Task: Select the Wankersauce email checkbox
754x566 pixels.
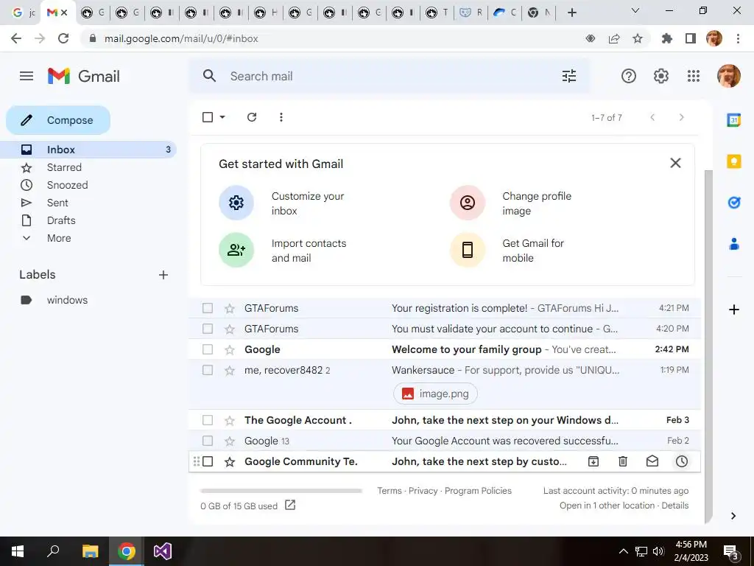Action: (208, 370)
